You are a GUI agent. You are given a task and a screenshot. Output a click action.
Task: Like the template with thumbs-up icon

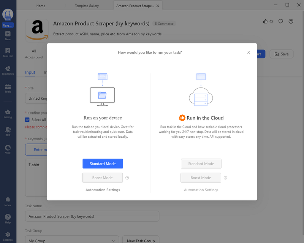pos(265,21)
